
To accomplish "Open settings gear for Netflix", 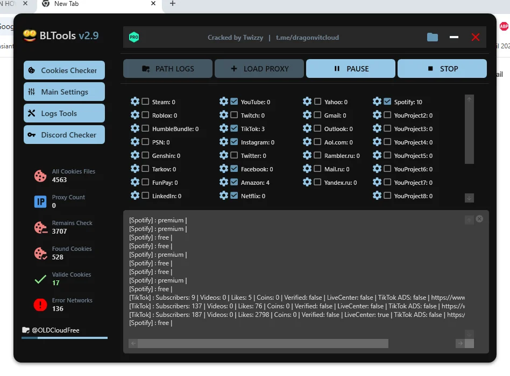I will (224, 196).
